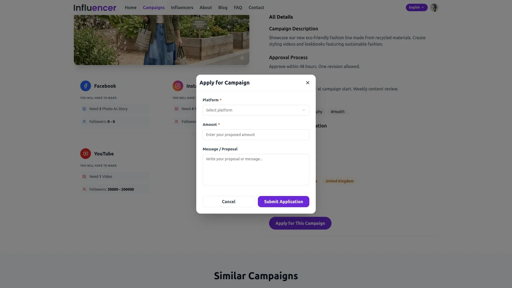The image size is (512, 288).
Task: Go to the FAQ navigation tab
Action: [238, 7]
